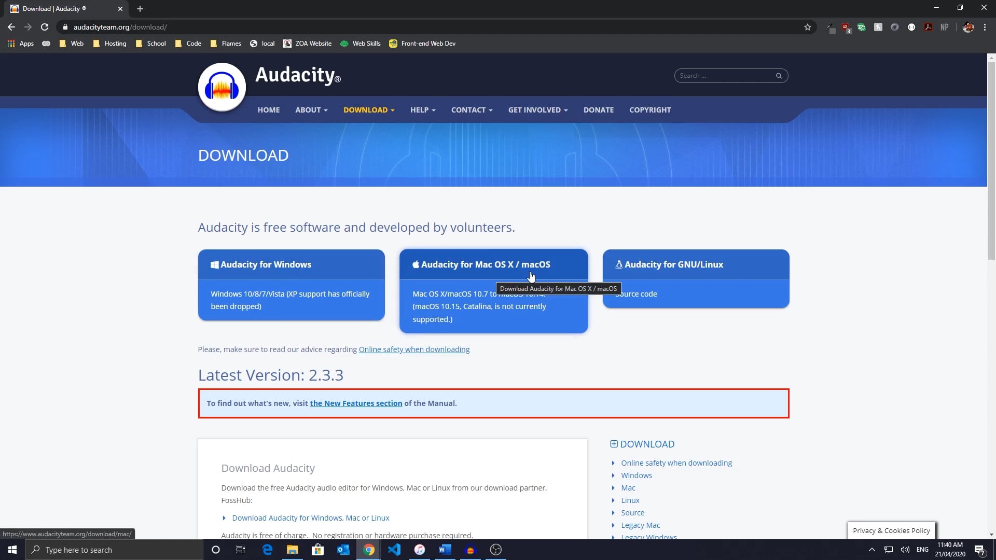Open Microsoft Word from the taskbar
The width and height of the screenshot is (996, 560).
click(445, 550)
